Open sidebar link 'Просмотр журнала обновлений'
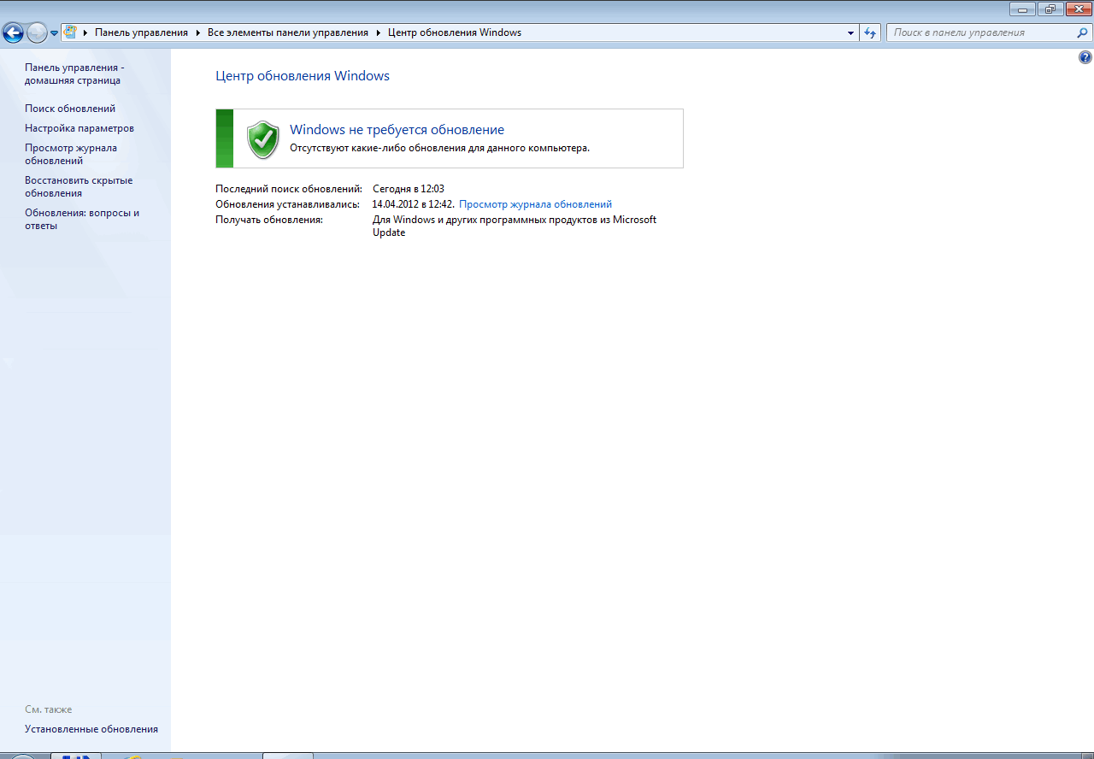This screenshot has height=759, width=1094. point(71,154)
